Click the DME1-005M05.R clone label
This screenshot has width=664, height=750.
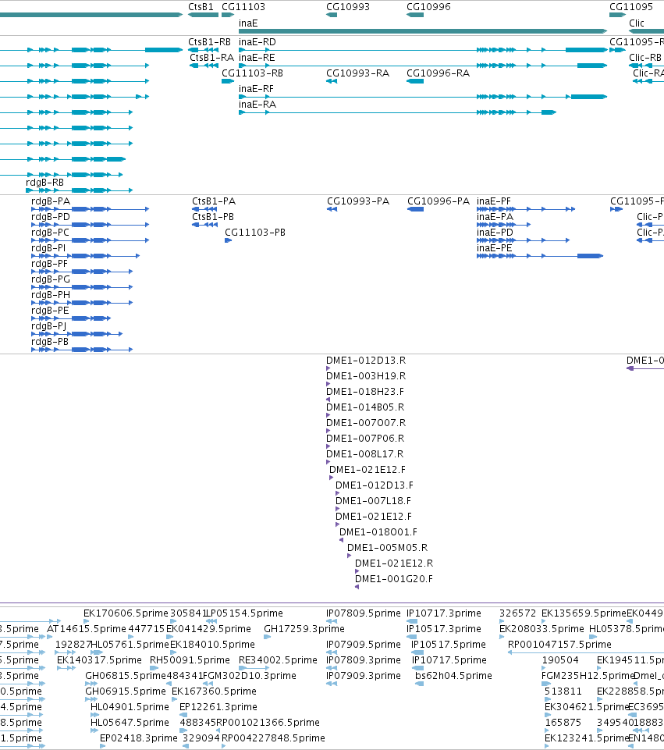388,548
